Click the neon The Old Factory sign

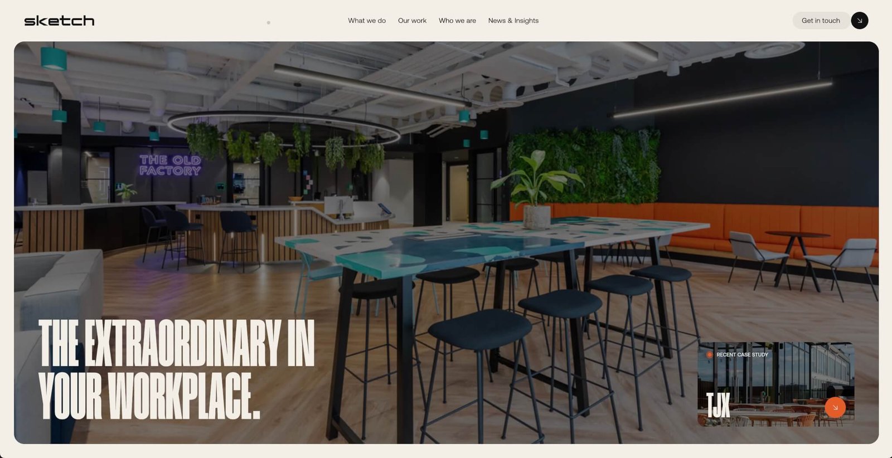pos(170,165)
